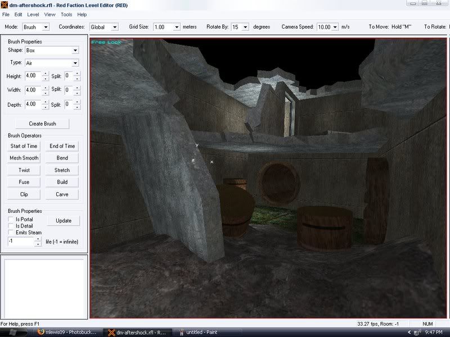Decrease Depth Split spinner value
The image size is (450, 337).
77,107
